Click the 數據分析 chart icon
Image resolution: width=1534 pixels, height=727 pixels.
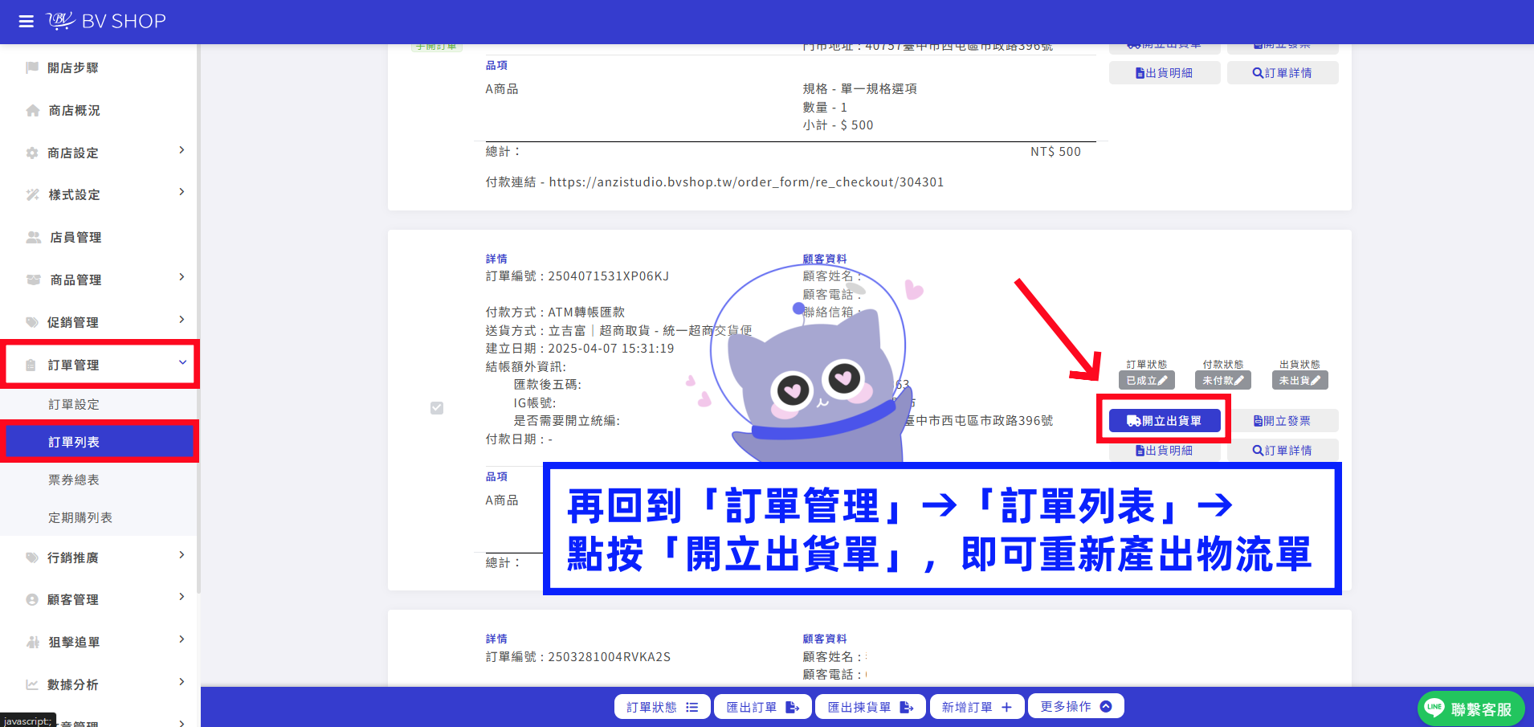(x=32, y=684)
